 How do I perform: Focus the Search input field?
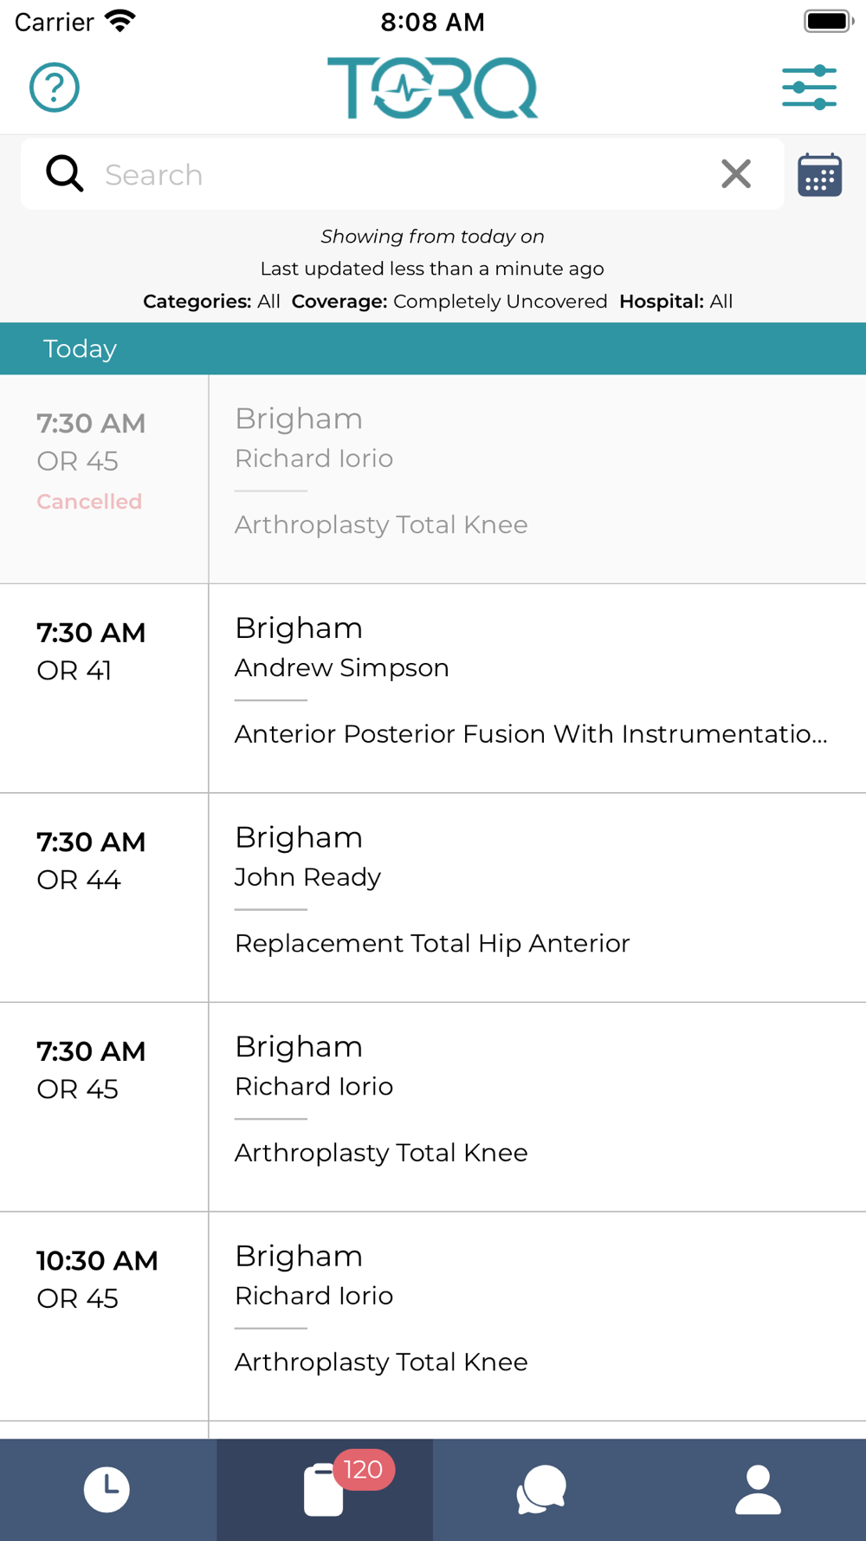403,174
